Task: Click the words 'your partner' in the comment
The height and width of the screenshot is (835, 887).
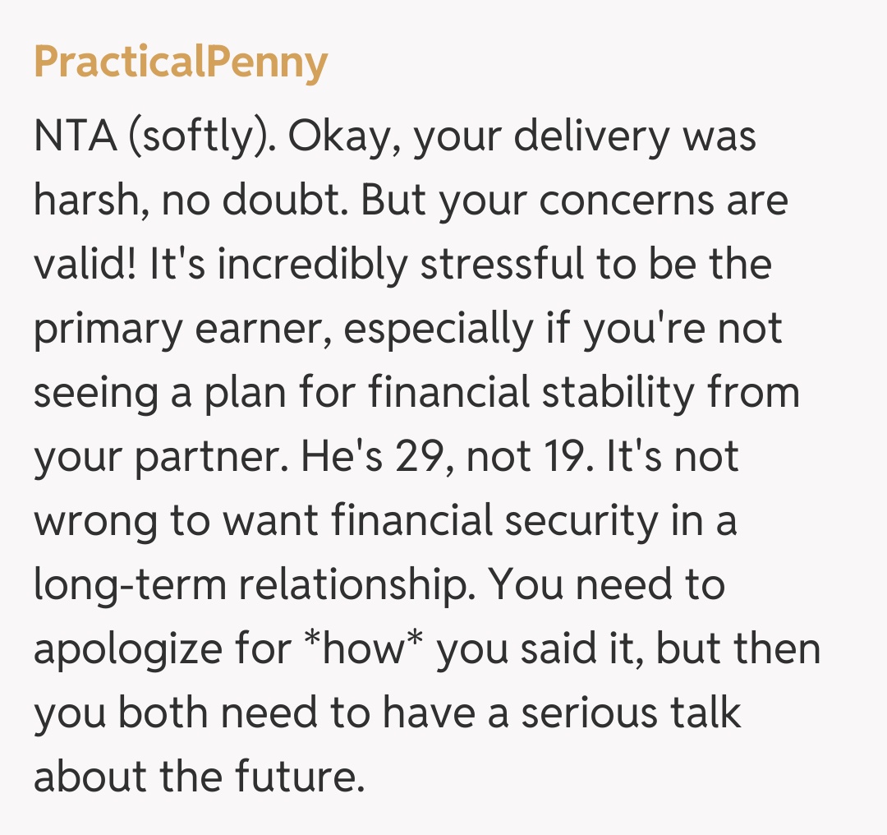Action: click(x=161, y=457)
